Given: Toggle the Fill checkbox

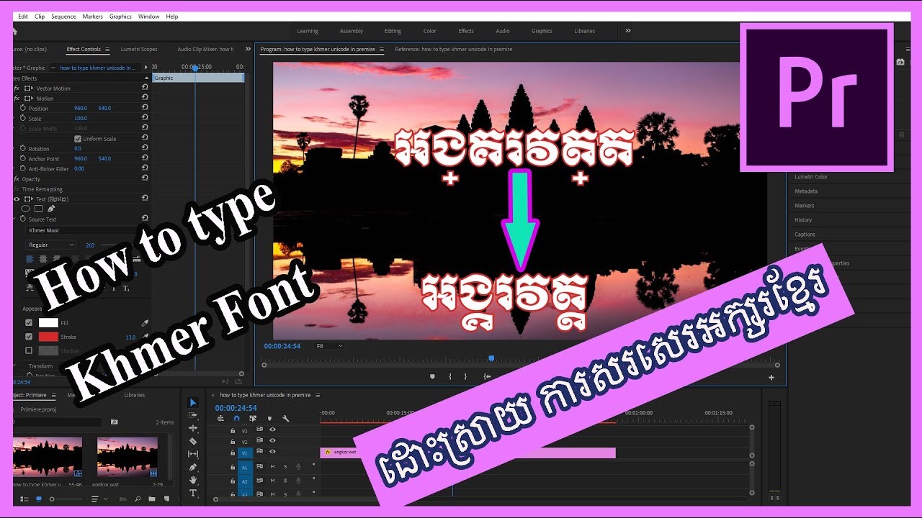Looking at the screenshot, I should (29, 323).
